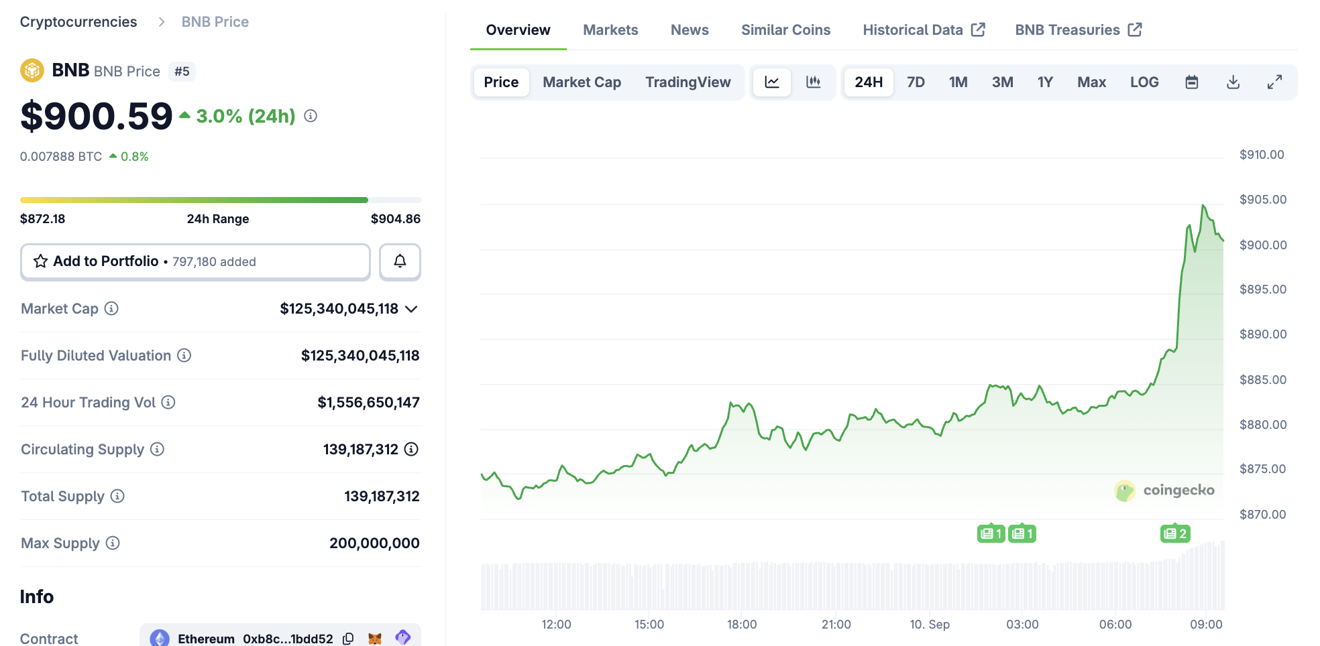
Task: Go back via Cryptocurrencies breadcrumb link
Action: coord(78,21)
